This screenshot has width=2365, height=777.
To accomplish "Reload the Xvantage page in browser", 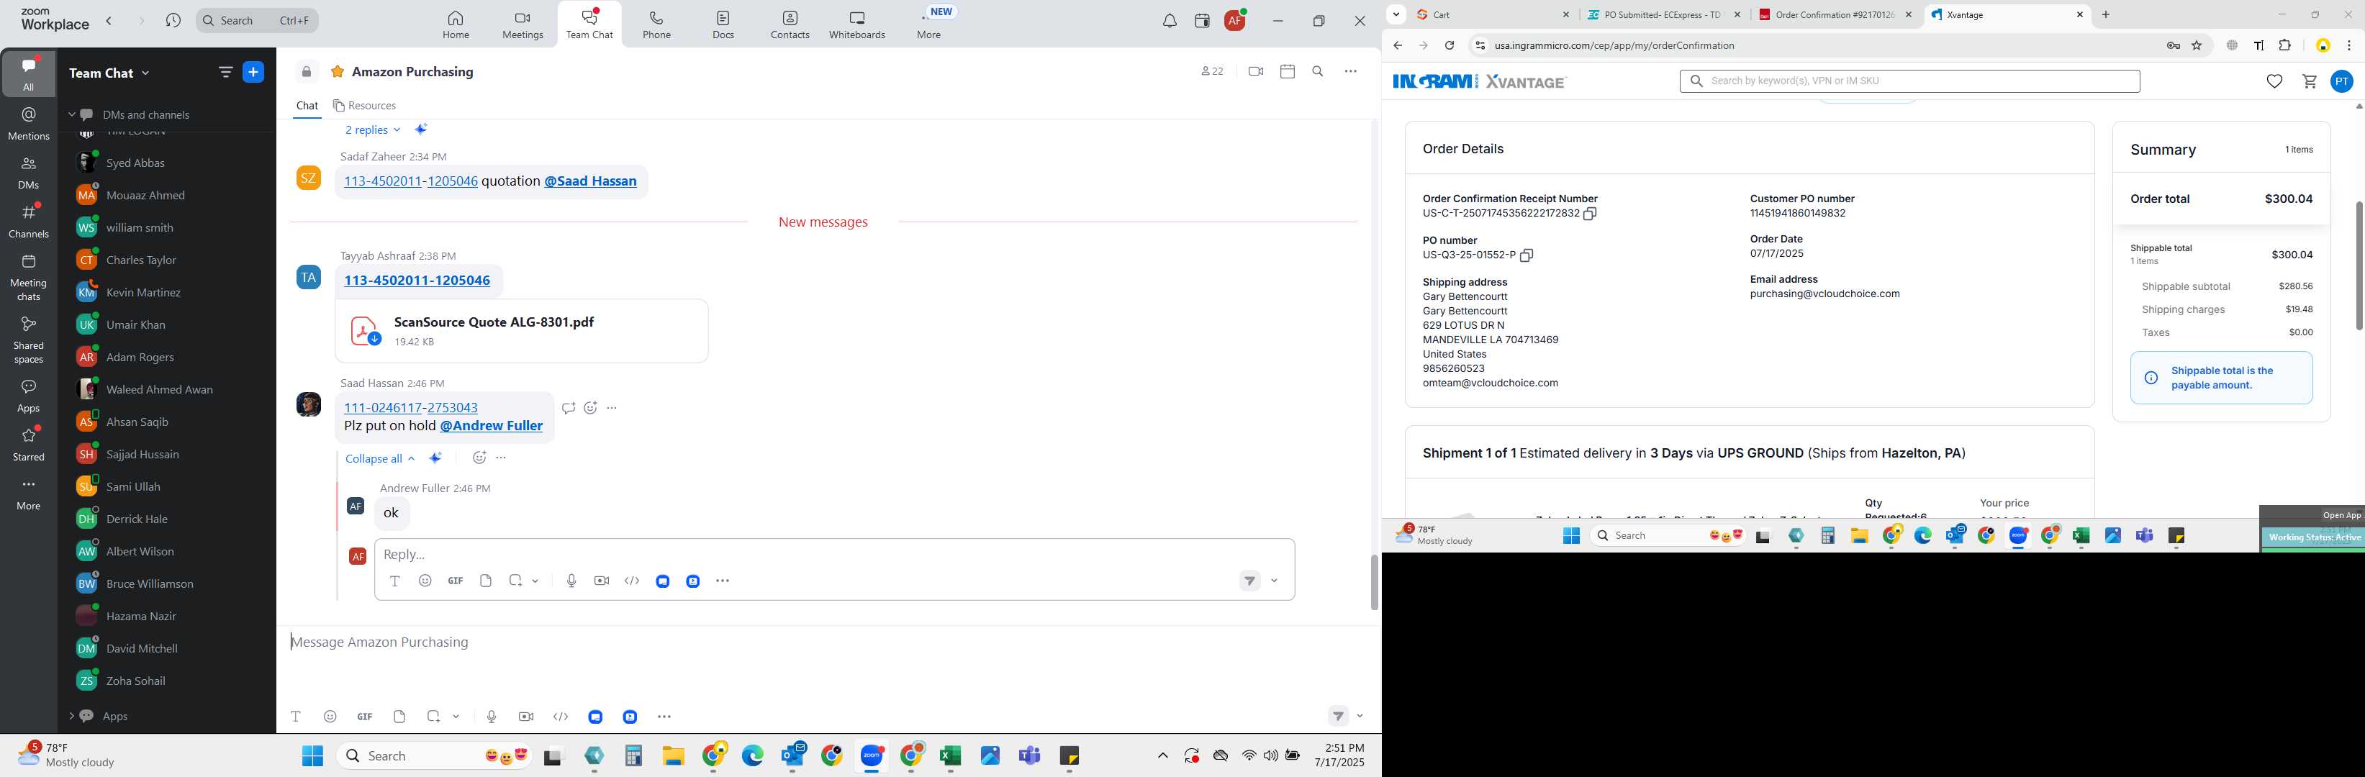I will (1449, 46).
